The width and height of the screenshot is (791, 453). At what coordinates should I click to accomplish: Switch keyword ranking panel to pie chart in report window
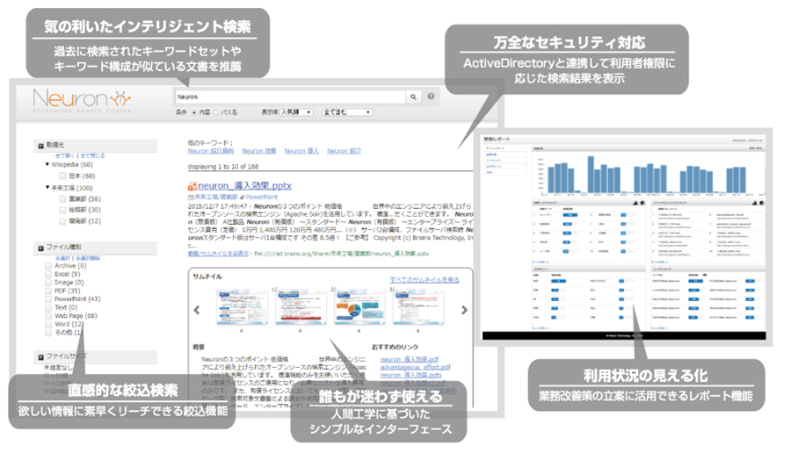tap(642, 203)
